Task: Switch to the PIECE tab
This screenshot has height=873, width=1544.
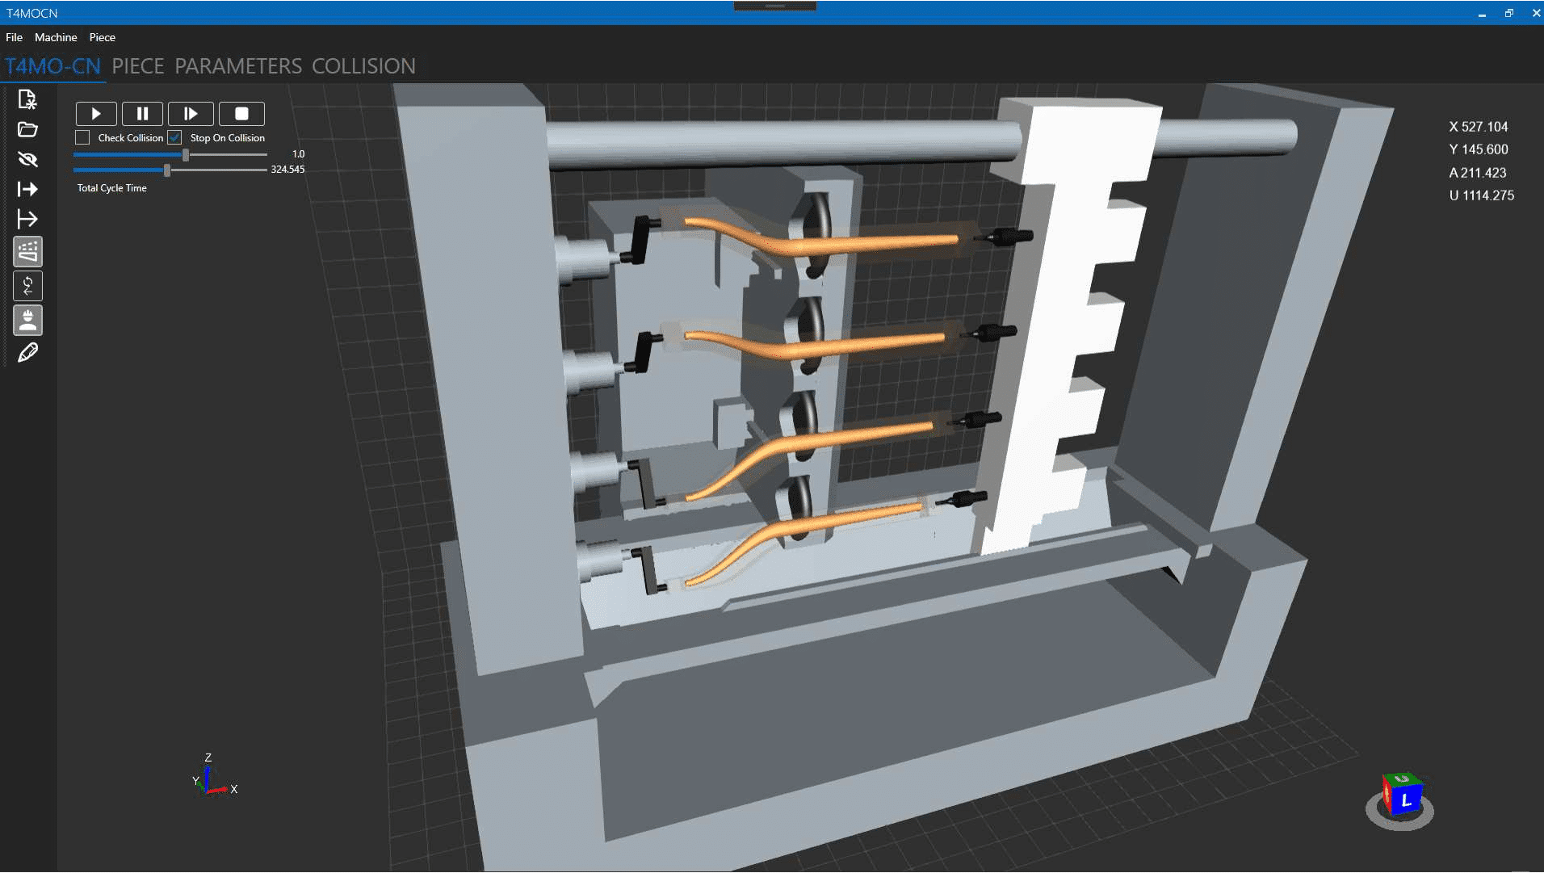Action: pyautogui.click(x=138, y=66)
